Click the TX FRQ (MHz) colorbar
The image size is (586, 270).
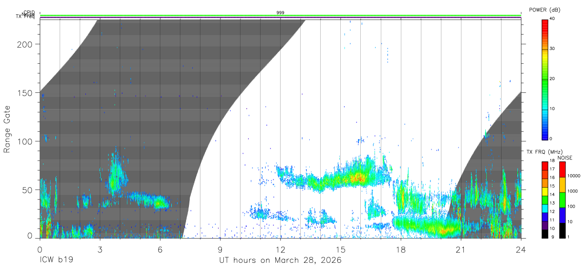pos(544,200)
